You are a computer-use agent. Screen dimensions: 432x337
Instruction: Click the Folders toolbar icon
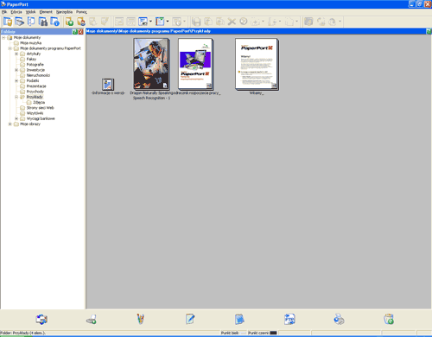point(8,22)
